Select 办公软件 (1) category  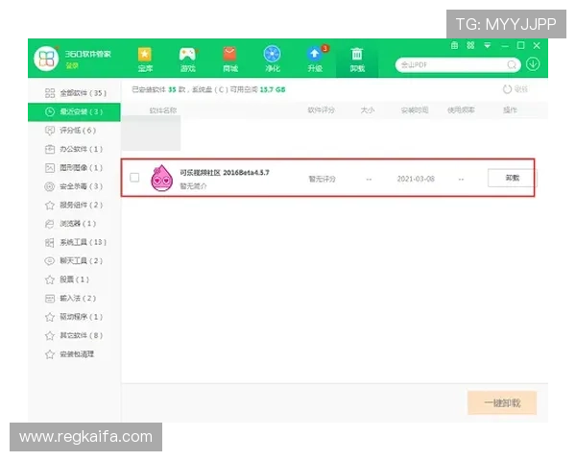[x=74, y=149]
